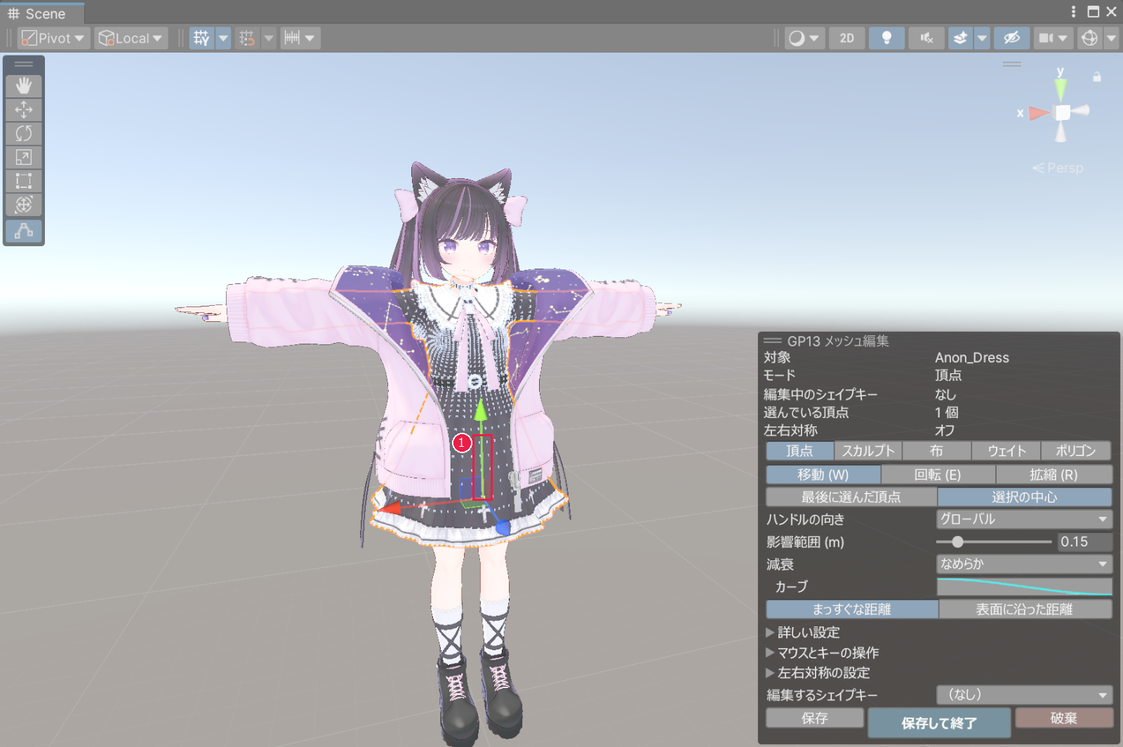
Task: Click 影響範囲 value field 0.15
Action: 1084,541
